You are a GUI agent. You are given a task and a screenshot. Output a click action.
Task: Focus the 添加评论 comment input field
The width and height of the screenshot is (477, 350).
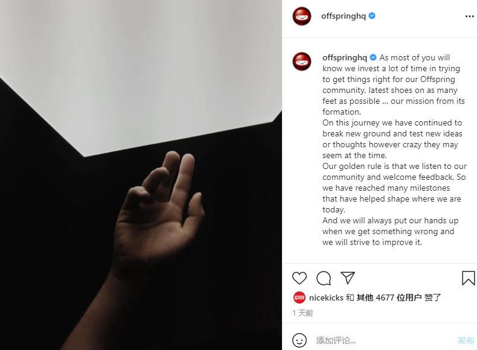click(383, 340)
